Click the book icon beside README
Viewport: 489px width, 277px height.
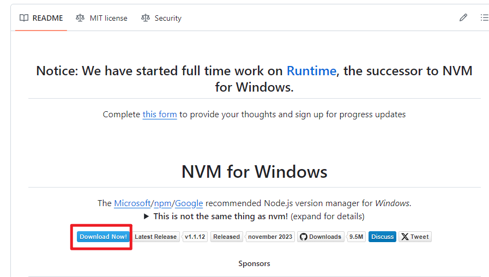[23, 18]
